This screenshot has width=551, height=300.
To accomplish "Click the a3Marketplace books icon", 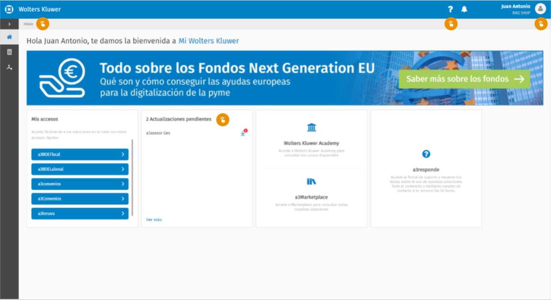I will 311,181.
